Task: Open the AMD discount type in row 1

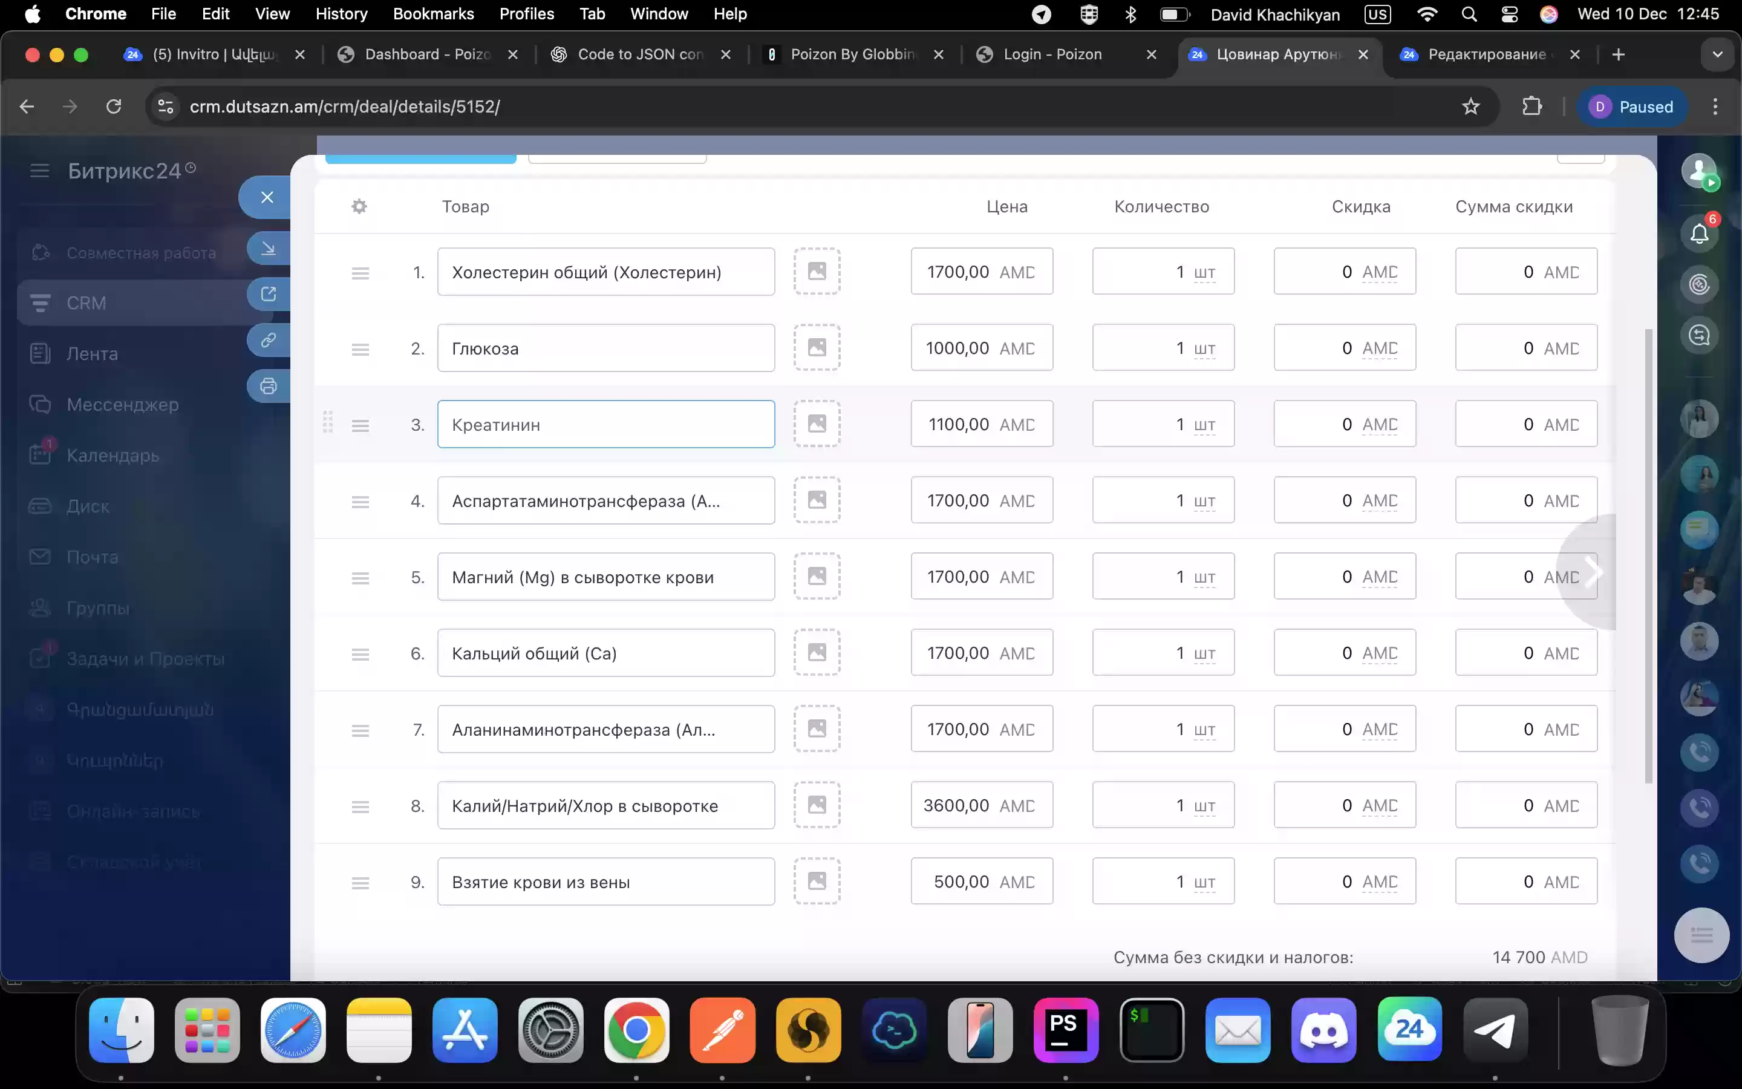Action: [x=1379, y=272]
